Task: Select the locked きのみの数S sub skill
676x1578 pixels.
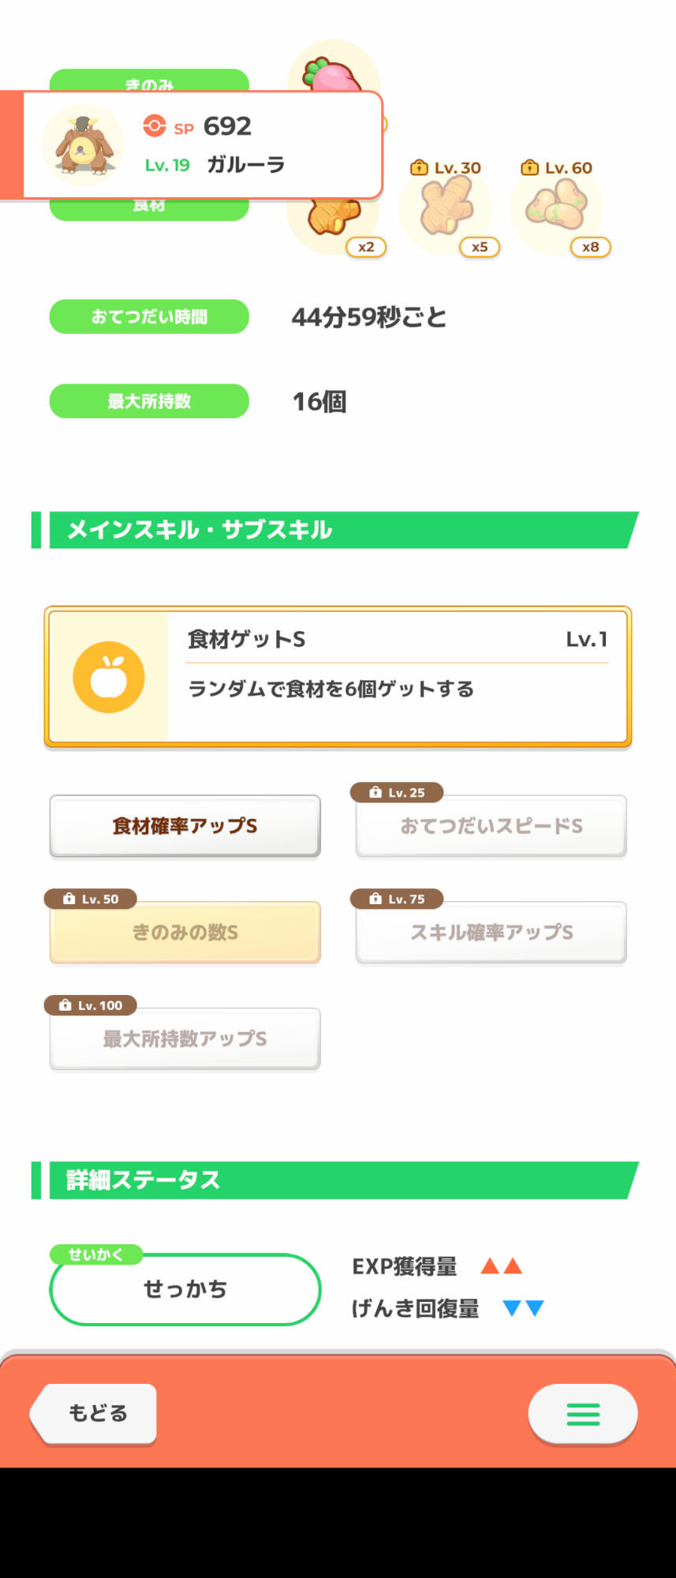Action: (185, 933)
